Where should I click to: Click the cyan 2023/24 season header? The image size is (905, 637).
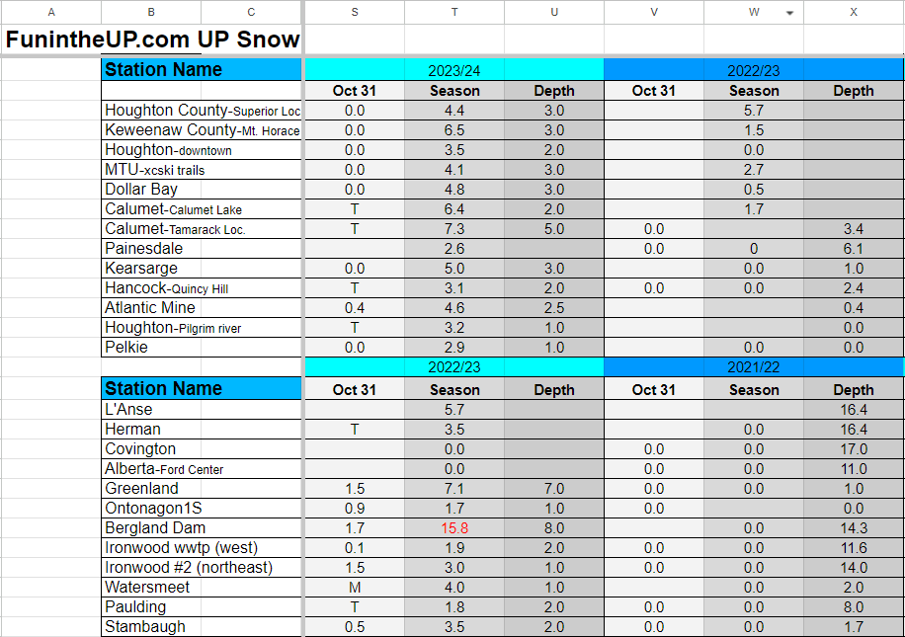click(454, 70)
